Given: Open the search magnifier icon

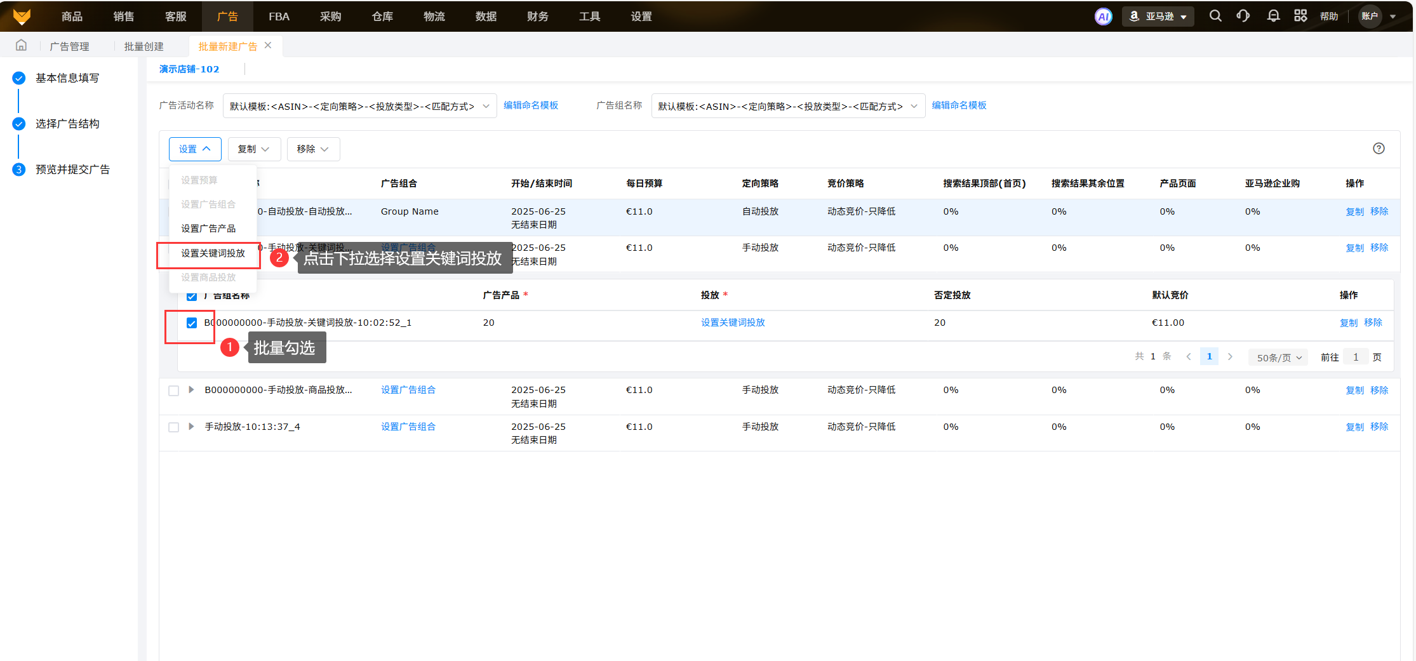Looking at the screenshot, I should pos(1215,17).
